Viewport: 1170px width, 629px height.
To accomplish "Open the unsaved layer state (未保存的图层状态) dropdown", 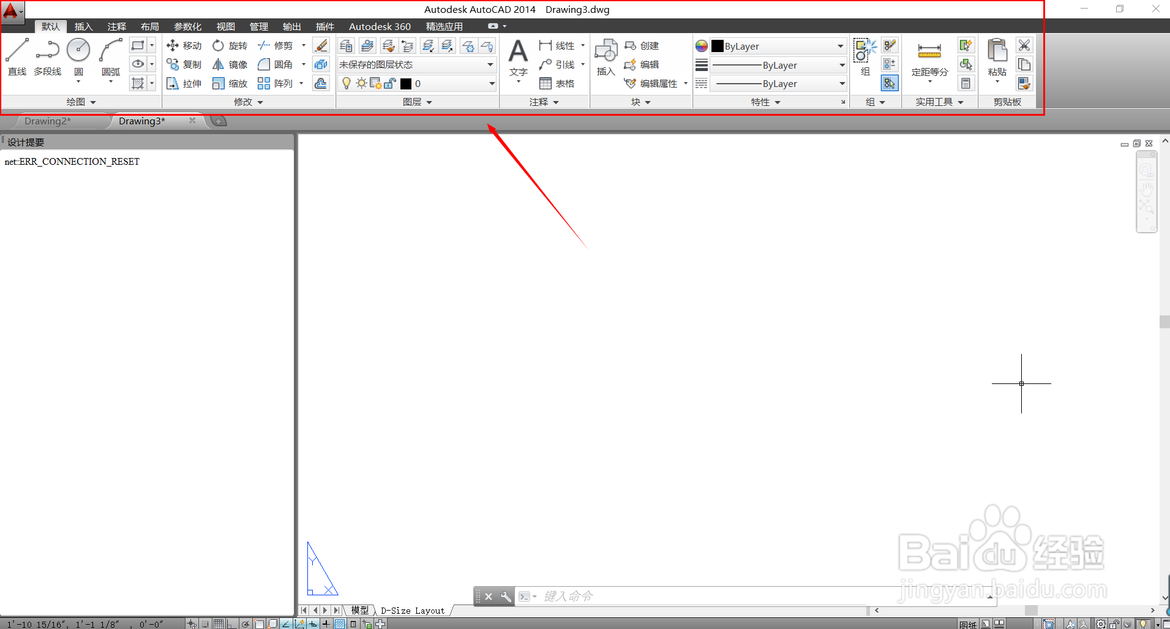I will [416, 64].
